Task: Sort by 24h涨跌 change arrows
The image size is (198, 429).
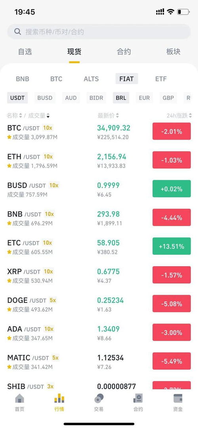Action: 190,116
